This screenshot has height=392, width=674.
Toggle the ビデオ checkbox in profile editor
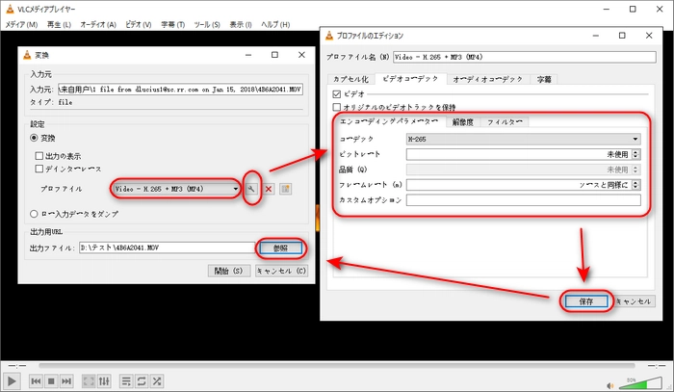(x=336, y=94)
